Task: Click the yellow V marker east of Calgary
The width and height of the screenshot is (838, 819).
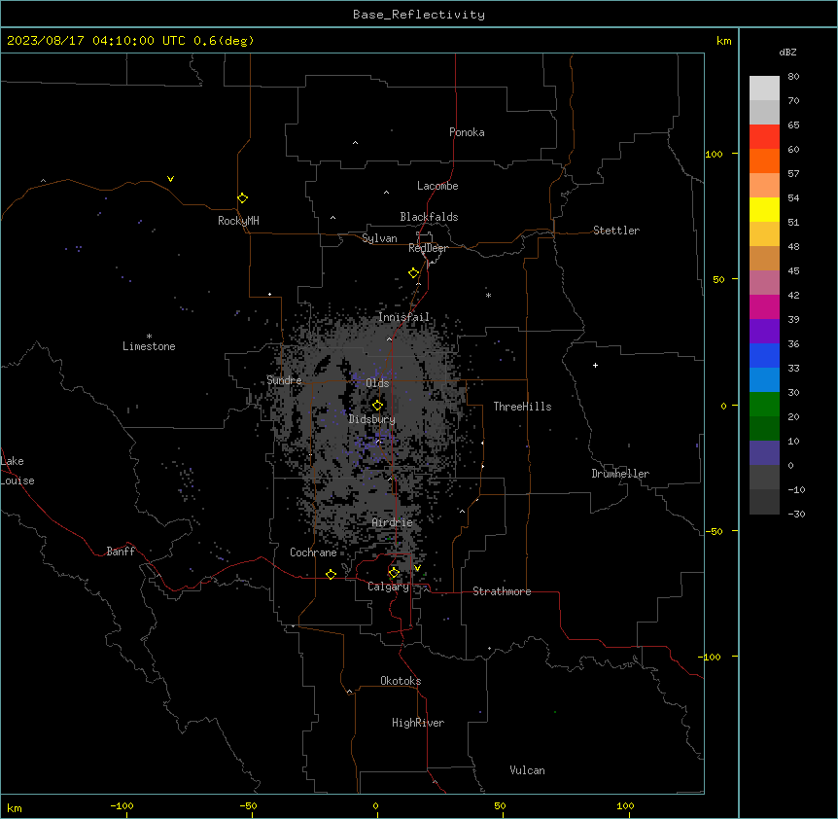Action: [x=417, y=568]
